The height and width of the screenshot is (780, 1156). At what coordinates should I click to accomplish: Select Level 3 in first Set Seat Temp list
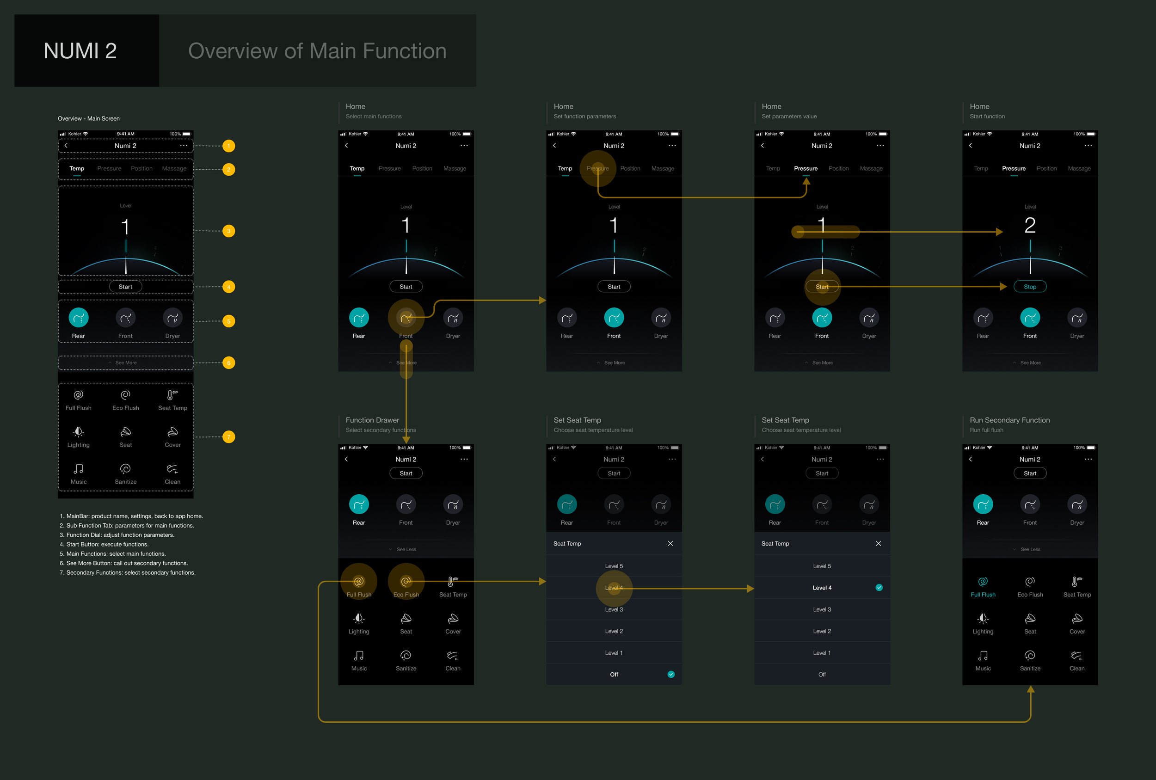(614, 609)
